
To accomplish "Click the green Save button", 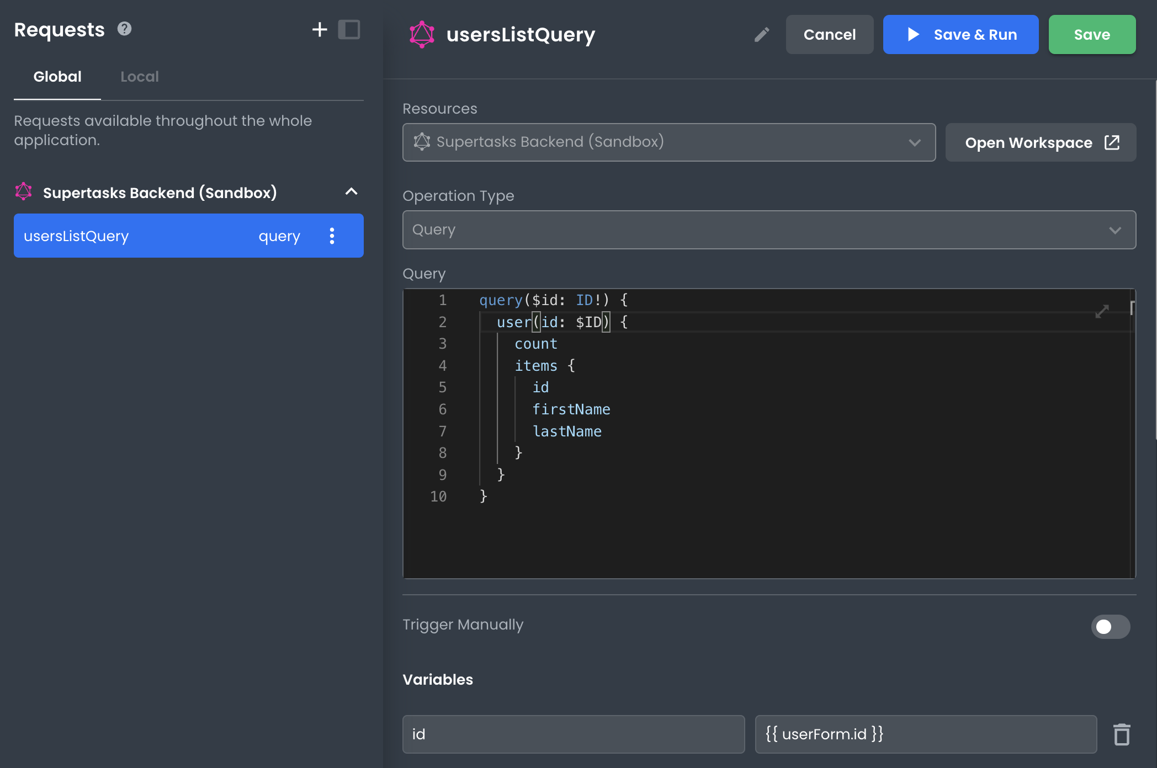I will click(x=1091, y=35).
